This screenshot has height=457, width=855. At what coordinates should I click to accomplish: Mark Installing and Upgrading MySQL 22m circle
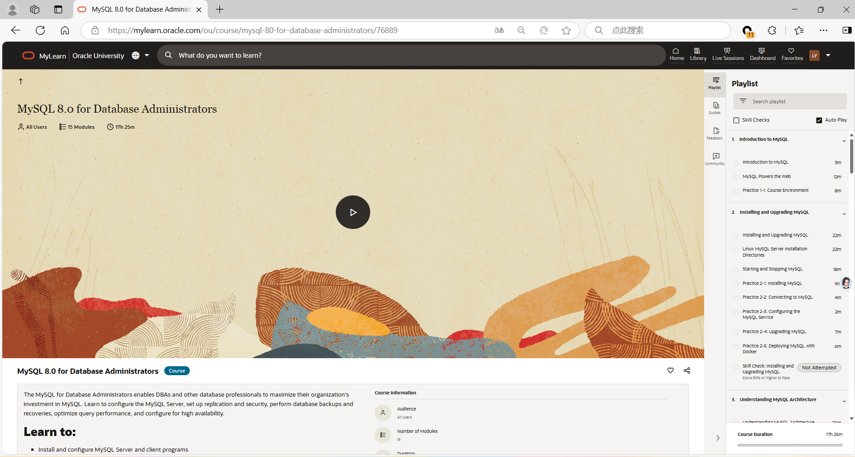tap(736, 236)
